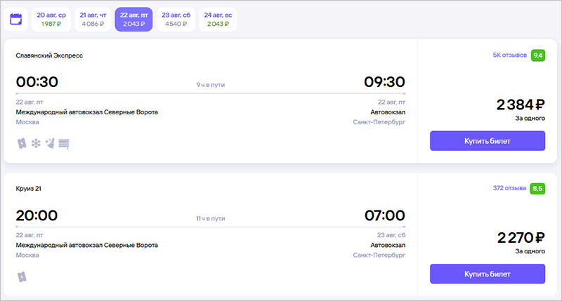Open the 372 отзыва reviews link
The image size is (562, 301).
(x=509, y=188)
